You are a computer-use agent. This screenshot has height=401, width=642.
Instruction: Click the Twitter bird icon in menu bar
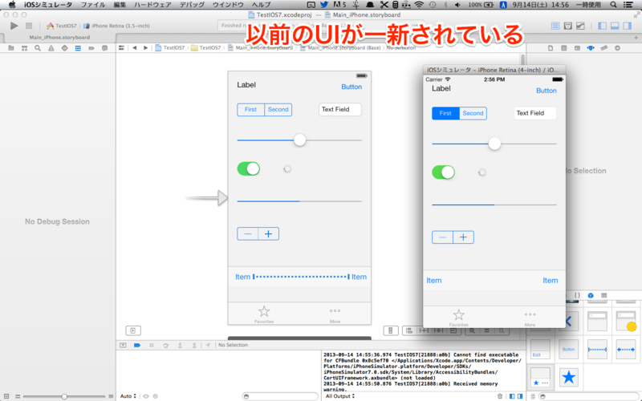(324, 5)
